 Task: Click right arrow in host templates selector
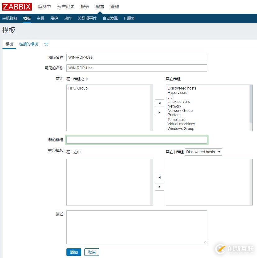(159, 187)
